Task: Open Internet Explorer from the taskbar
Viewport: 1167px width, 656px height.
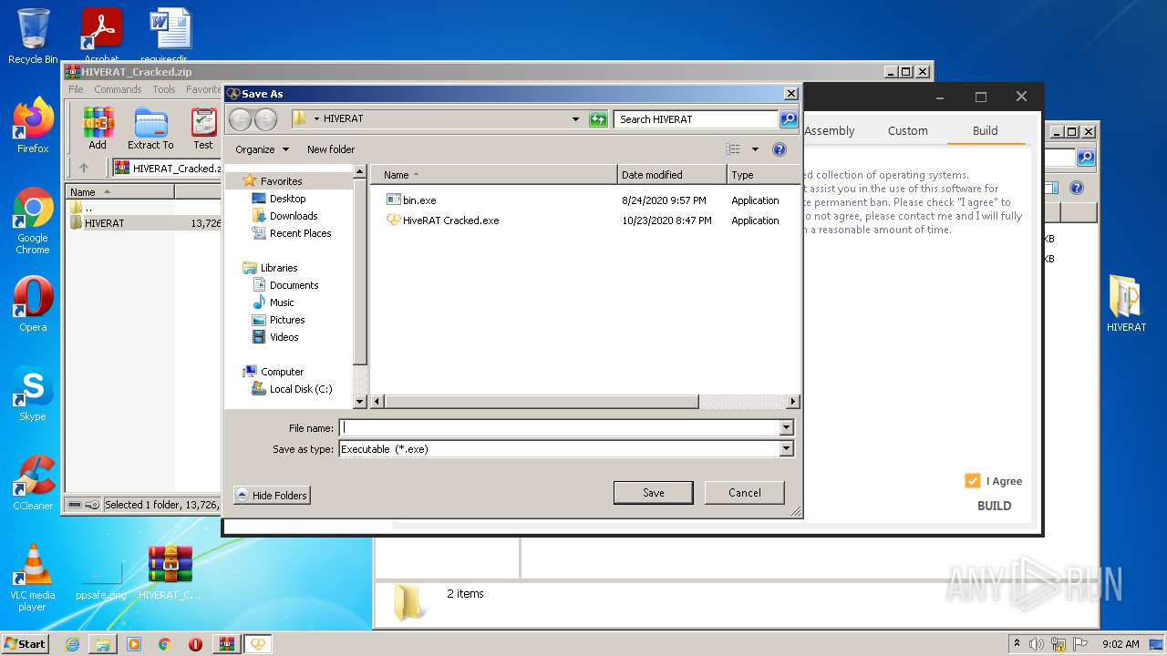Action: tap(72, 644)
